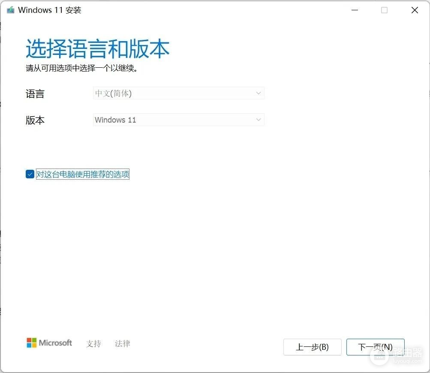
Task: Open the 支持 link
Action: (x=94, y=343)
